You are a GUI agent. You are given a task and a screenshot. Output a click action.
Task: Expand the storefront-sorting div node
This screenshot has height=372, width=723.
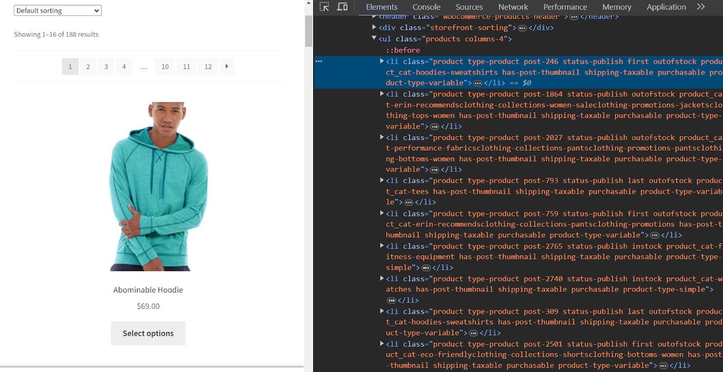coord(374,27)
